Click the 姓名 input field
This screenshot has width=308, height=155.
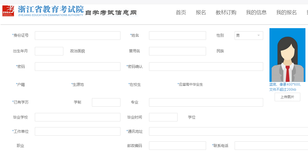pyautogui.click(x=178, y=36)
